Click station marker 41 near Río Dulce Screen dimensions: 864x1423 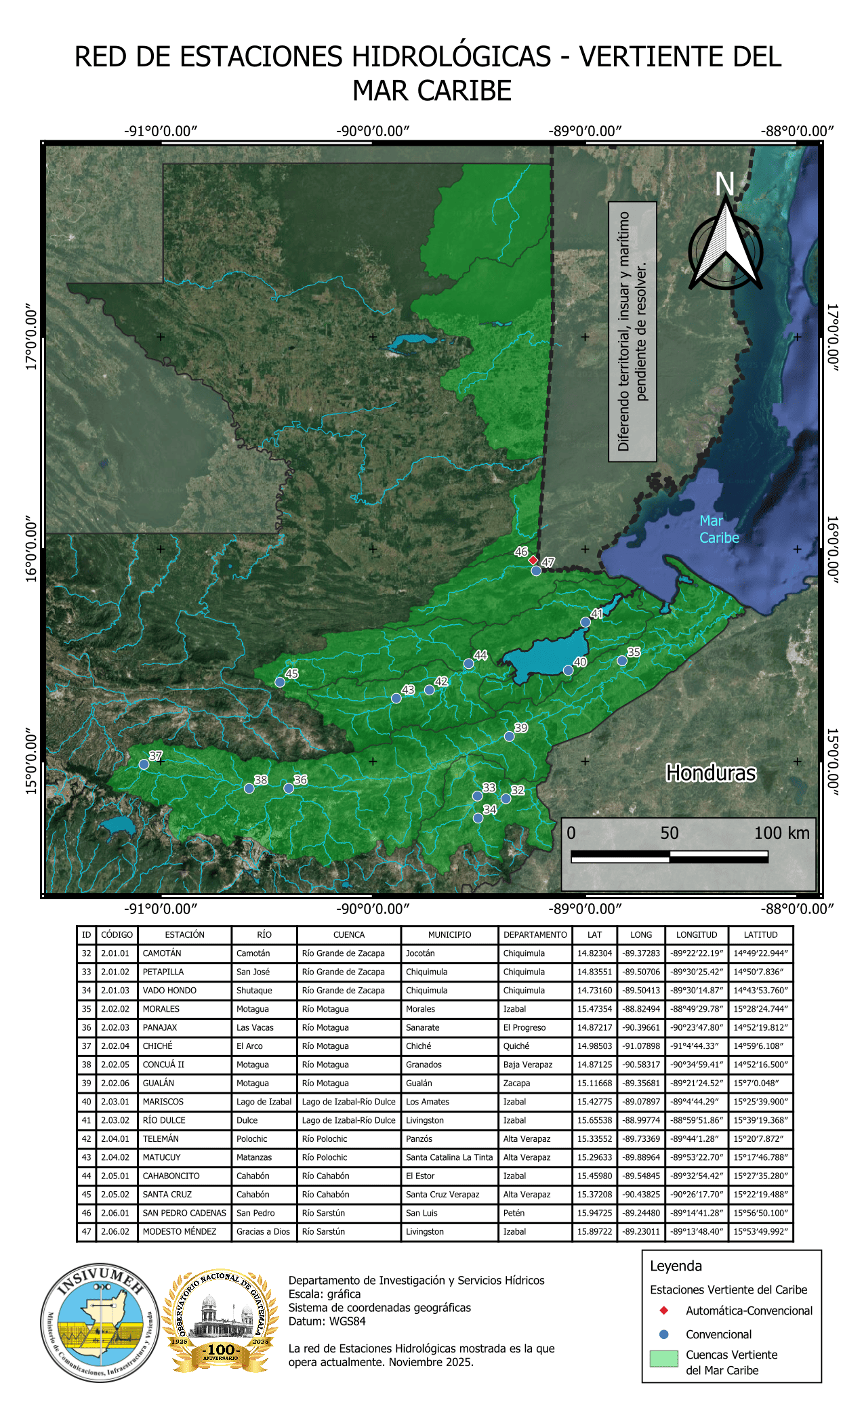pos(585,622)
